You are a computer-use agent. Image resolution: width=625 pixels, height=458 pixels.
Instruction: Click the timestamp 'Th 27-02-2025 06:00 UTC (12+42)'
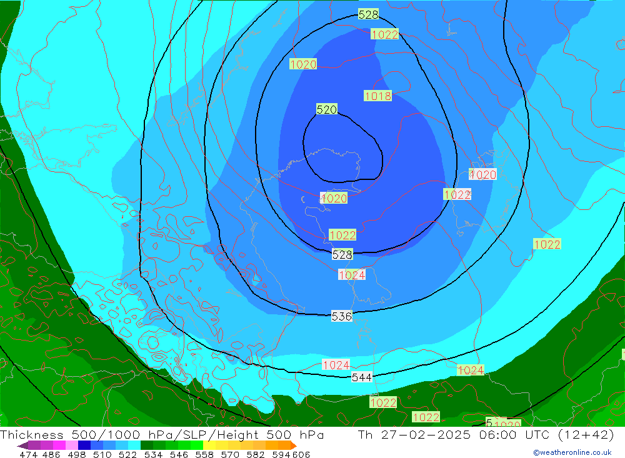click(x=486, y=434)
